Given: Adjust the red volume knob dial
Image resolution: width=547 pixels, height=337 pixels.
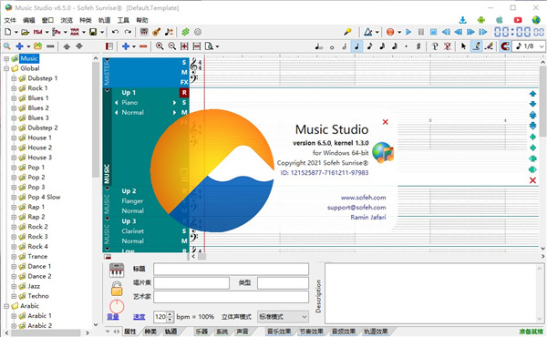Looking at the screenshot, I should click(117, 306).
